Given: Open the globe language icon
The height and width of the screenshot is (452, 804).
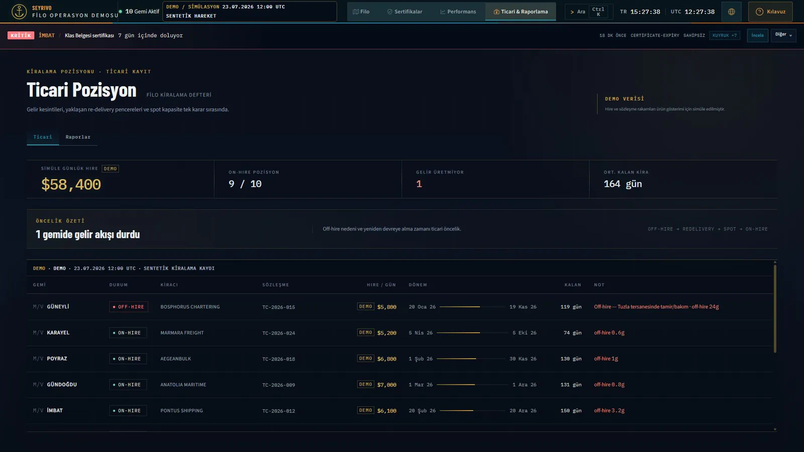Looking at the screenshot, I should click(x=731, y=12).
